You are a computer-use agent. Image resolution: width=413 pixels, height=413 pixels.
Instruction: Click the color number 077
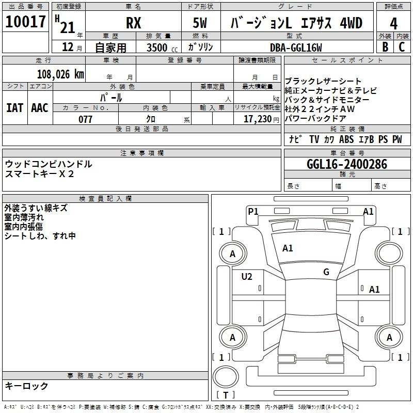pos(85,119)
